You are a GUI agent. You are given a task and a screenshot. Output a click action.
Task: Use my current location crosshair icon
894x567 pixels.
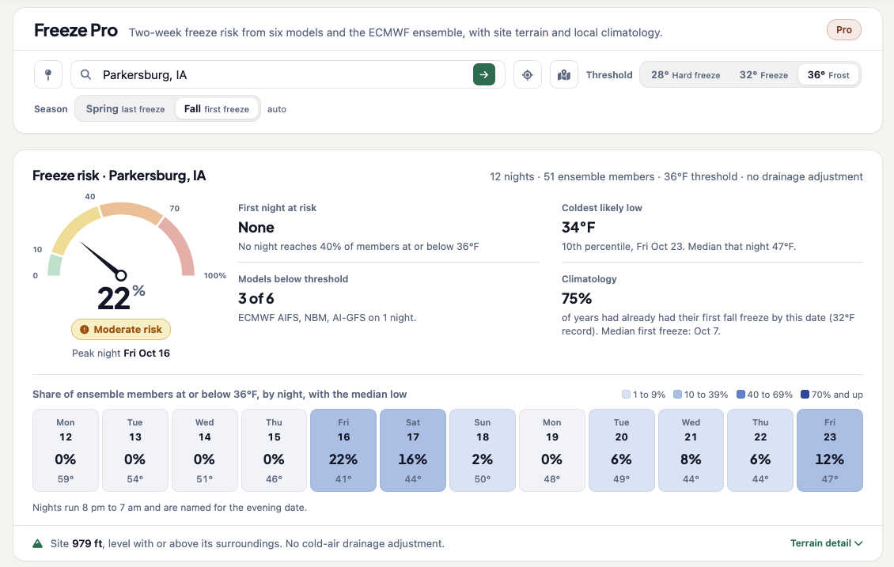click(528, 74)
